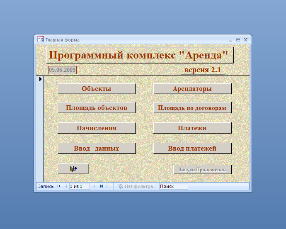Open the 'Платежи' form
Viewport: 286px width, 229px height.
click(x=192, y=128)
